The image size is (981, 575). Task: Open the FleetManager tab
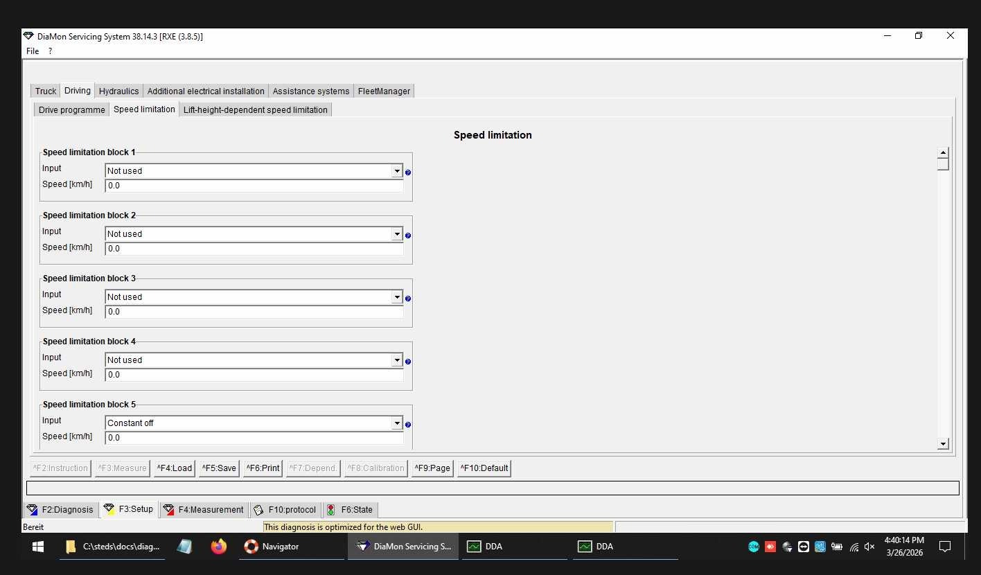pyautogui.click(x=384, y=91)
